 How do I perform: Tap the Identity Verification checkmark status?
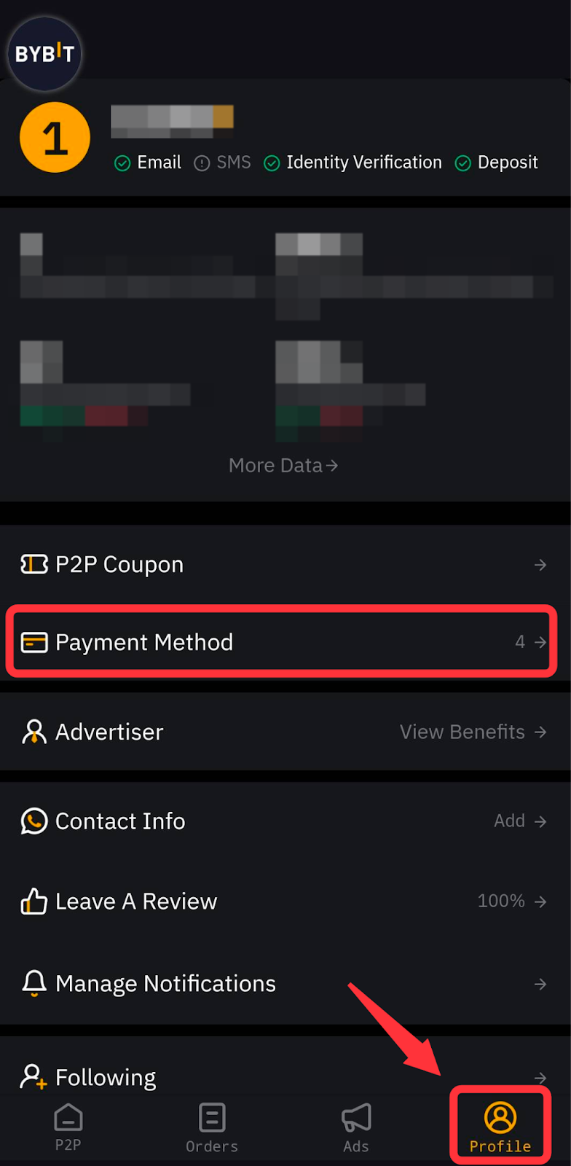tap(272, 163)
